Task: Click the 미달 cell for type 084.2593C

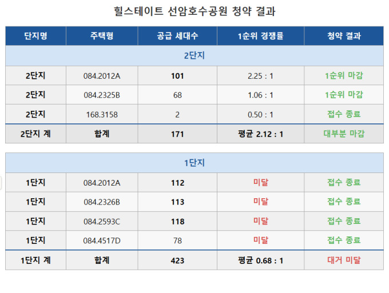Action: pos(260,222)
